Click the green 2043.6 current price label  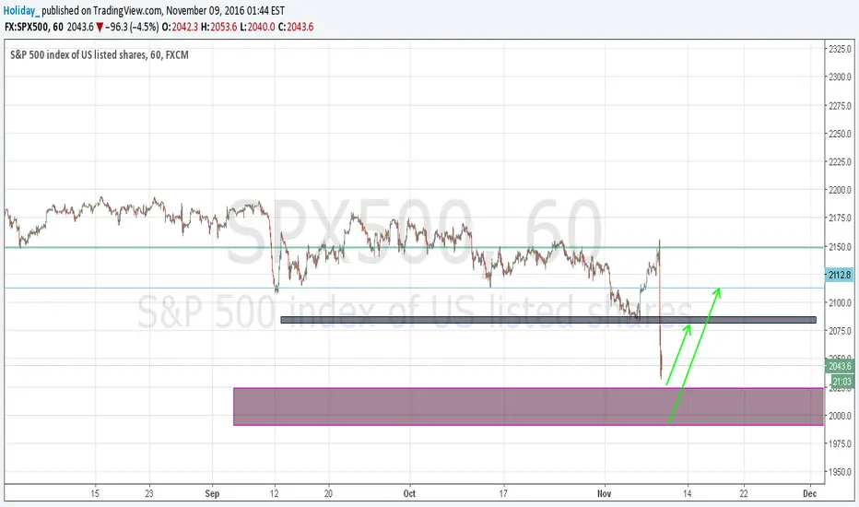coord(840,366)
